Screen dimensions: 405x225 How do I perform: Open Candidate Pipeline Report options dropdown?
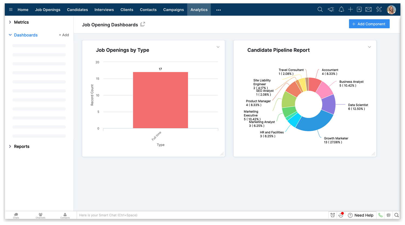tap(369, 47)
